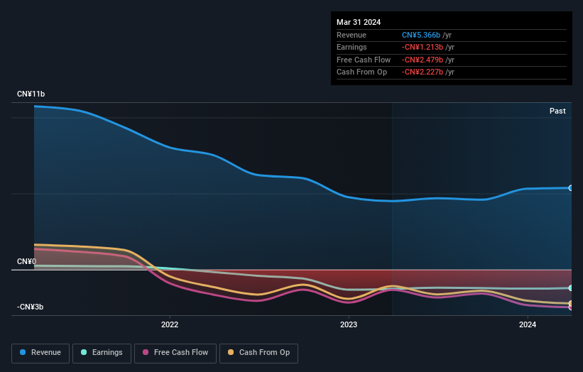The height and width of the screenshot is (372, 583).
Task: Toggle the Cash From Op legend button
Action: point(258,353)
